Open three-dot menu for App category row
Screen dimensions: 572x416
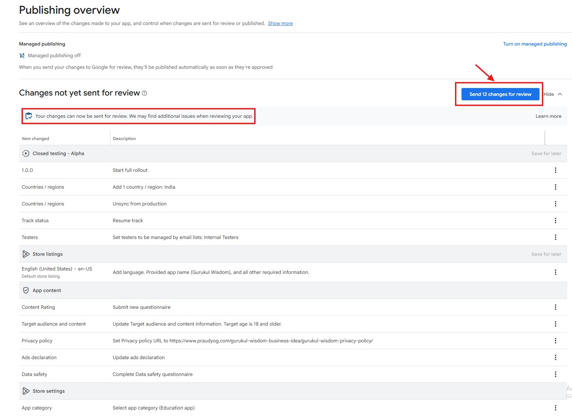coord(555,408)
